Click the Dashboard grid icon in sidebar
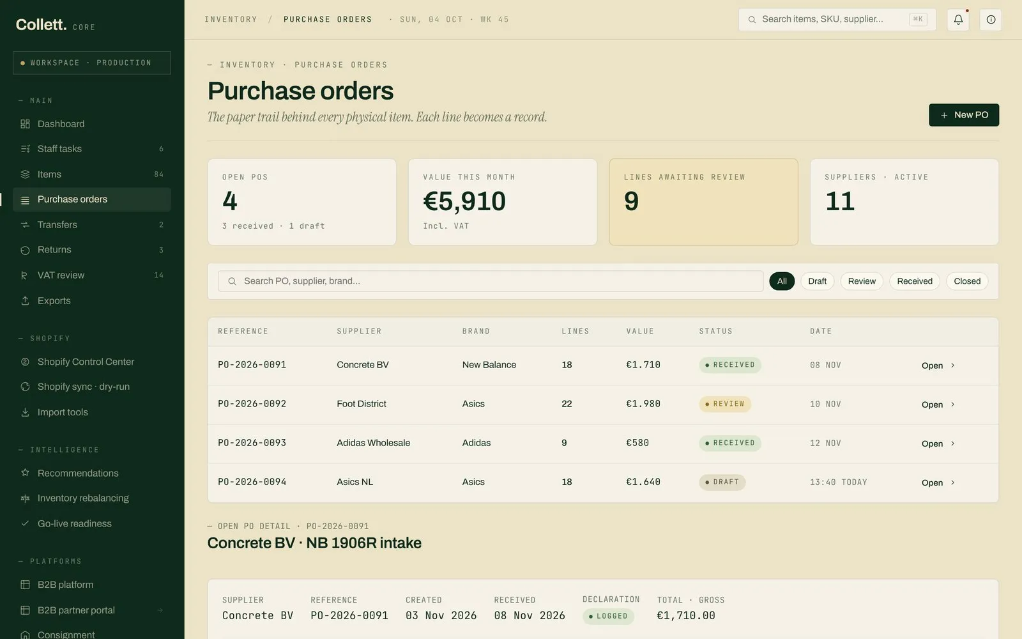Viewport: 1022px width, 639px height. pyautogui.click(x=25, y=124)
